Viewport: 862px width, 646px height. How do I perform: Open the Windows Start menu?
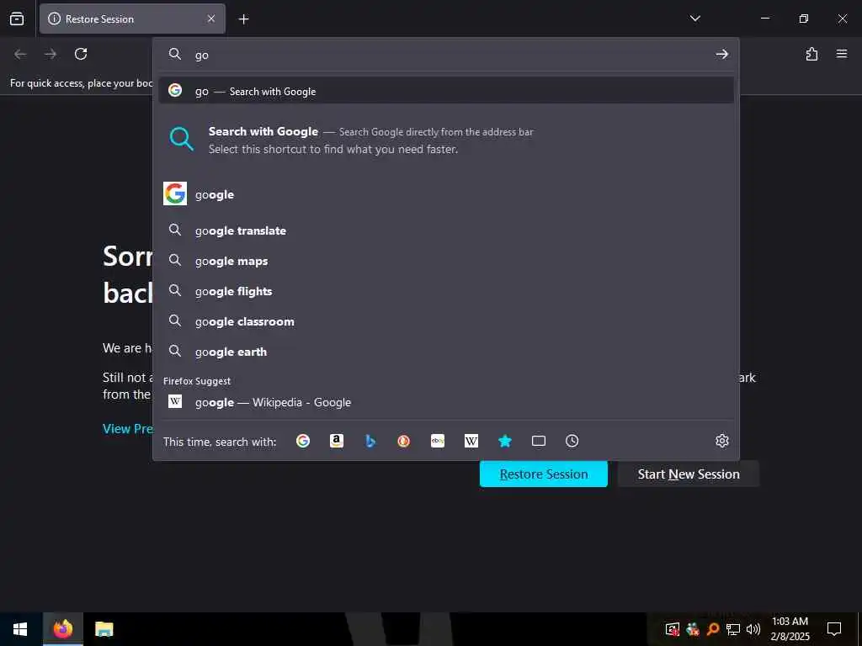pos(20,629)
